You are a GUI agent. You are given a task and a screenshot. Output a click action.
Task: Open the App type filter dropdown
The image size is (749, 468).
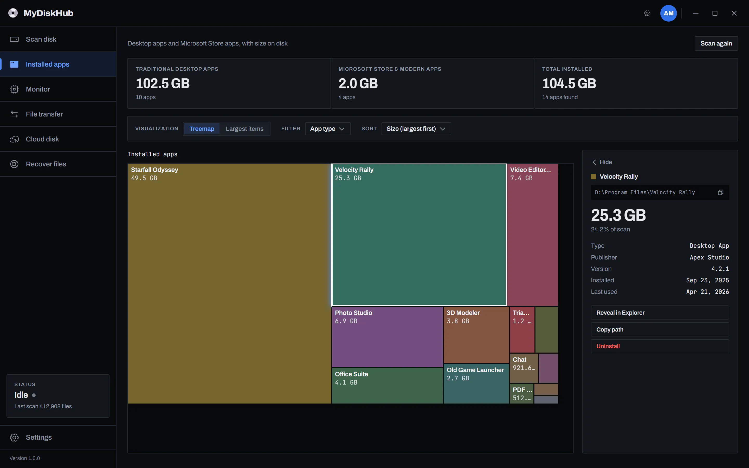click(x=327, y=129)
